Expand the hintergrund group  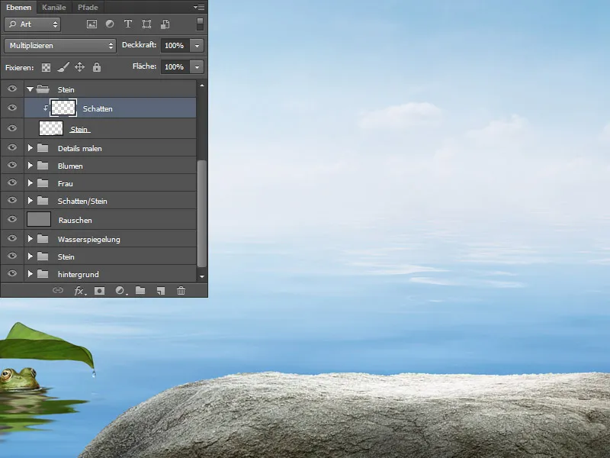[30, 274]
